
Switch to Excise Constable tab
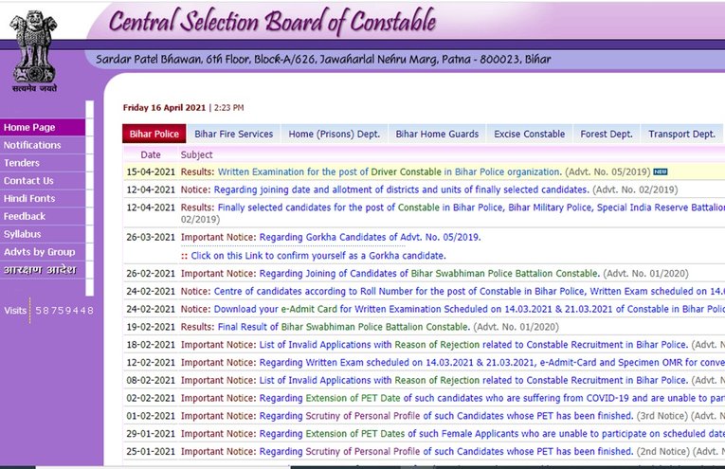[x=529, y=135]
